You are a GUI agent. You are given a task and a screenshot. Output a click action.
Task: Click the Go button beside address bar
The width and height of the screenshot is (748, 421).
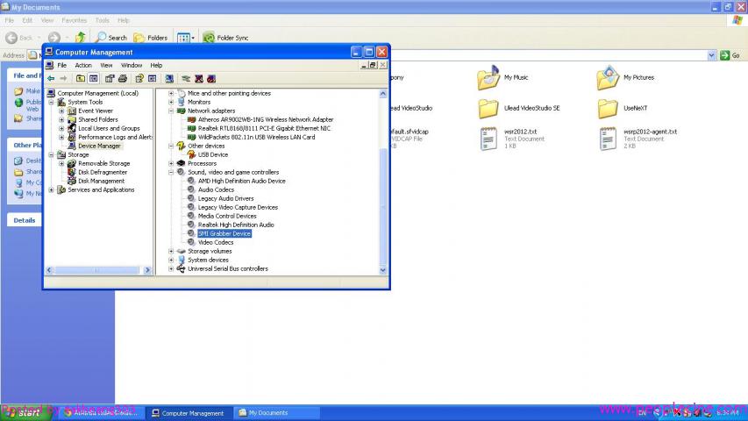coord(730,55)
